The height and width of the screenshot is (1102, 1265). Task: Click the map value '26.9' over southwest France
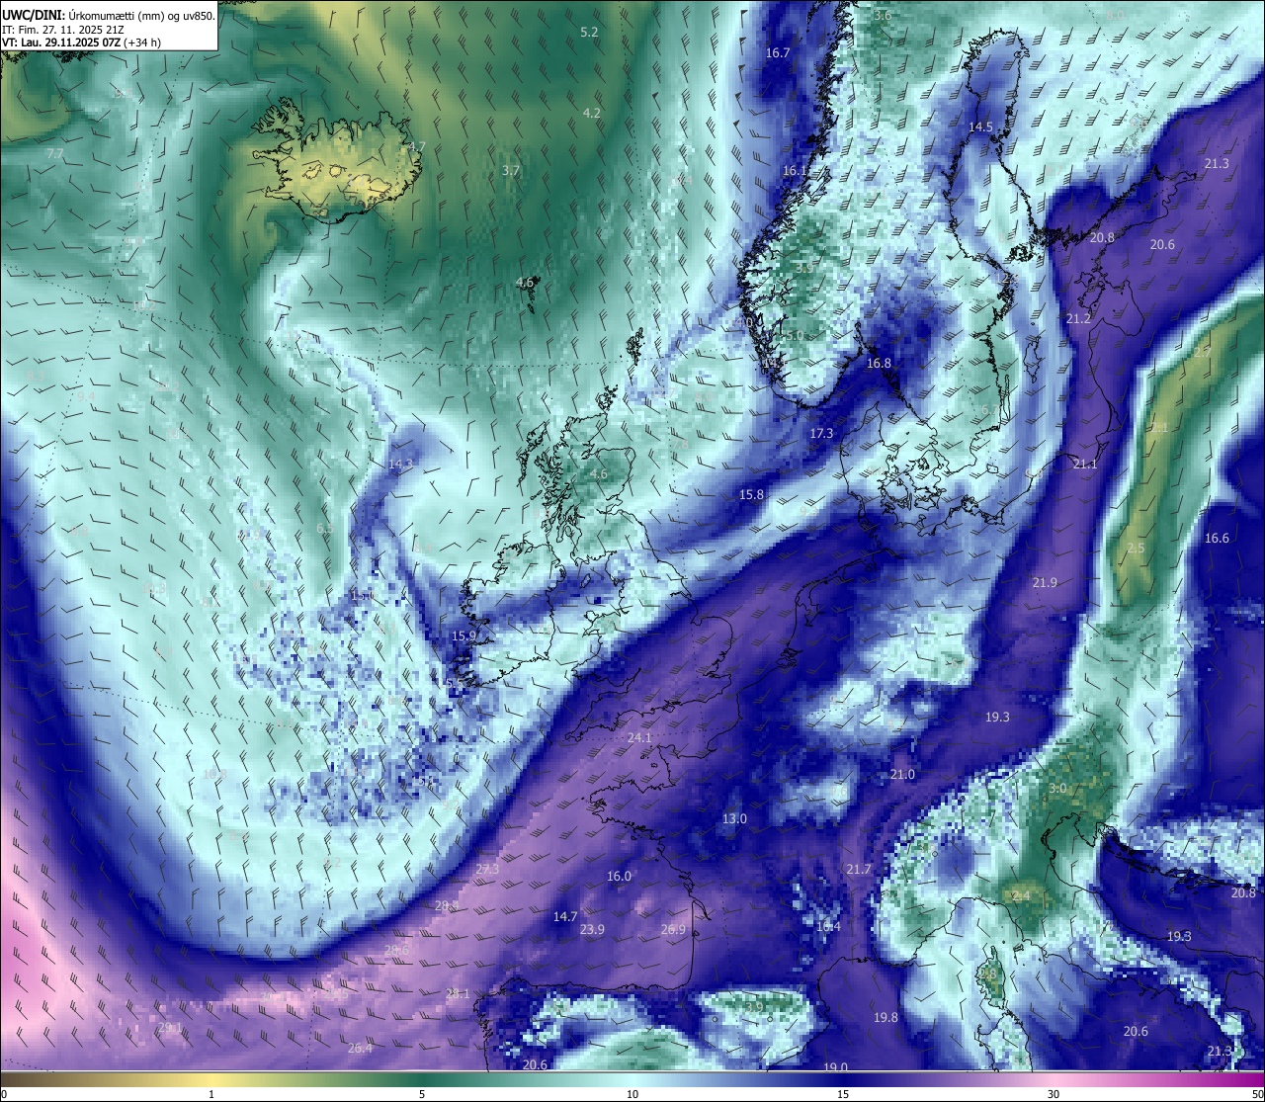coord(673,929)
